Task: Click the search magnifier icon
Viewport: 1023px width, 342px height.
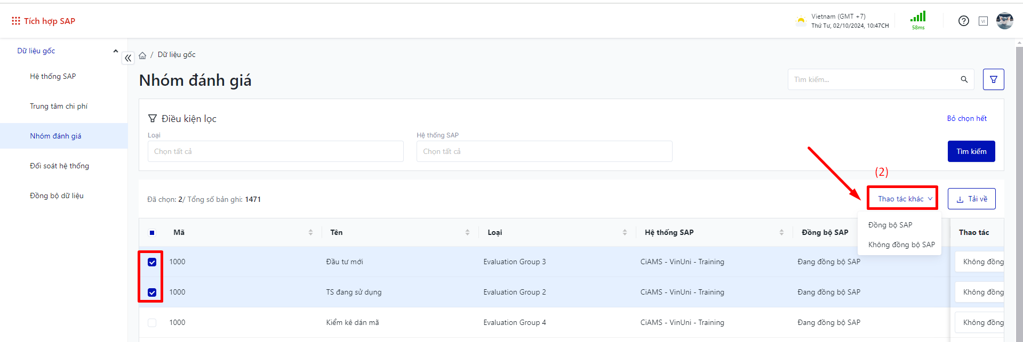Action: point(964,79)
